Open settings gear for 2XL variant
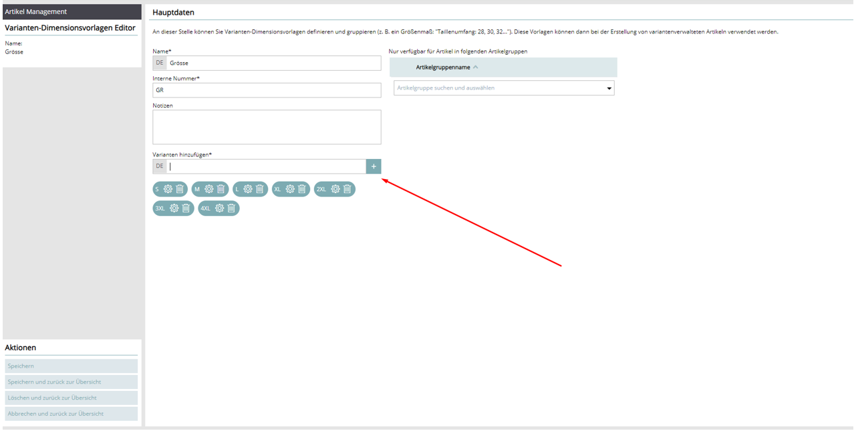Viewport: 854px width, 431px height. [335, 189]
